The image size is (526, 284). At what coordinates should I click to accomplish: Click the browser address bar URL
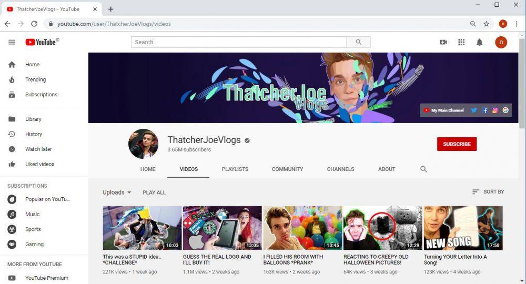coord(114,24)
